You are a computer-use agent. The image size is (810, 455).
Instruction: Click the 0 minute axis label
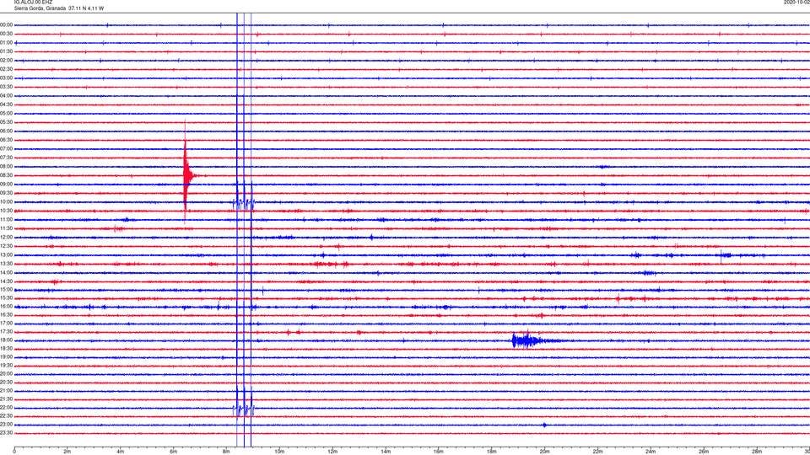point(14,452)
